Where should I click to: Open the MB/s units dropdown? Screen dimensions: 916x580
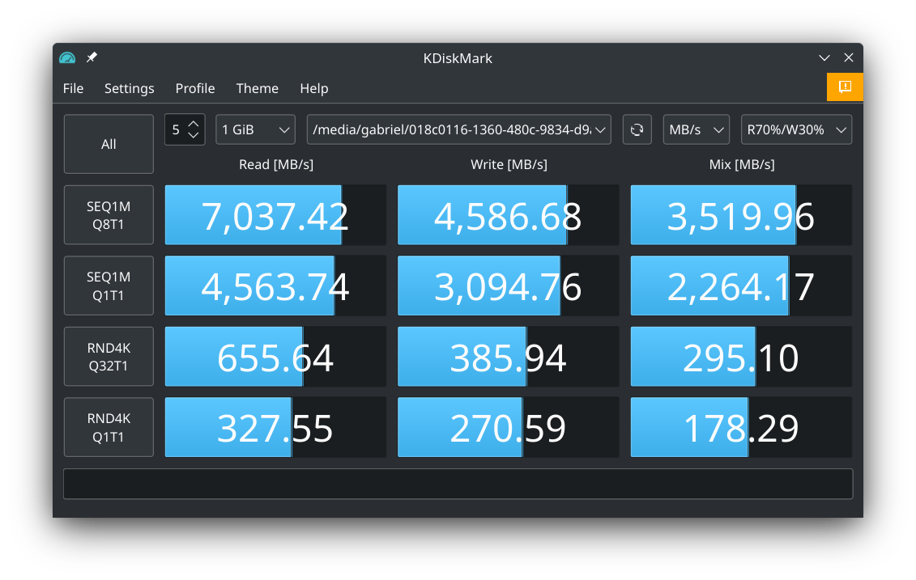[696, 129]
